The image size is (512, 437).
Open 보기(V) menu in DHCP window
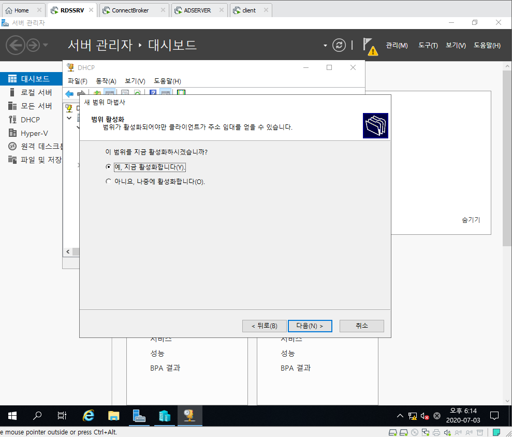point(135,81)
